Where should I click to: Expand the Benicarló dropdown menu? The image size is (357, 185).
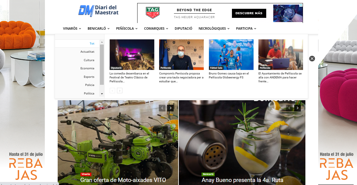click(99, 28)
